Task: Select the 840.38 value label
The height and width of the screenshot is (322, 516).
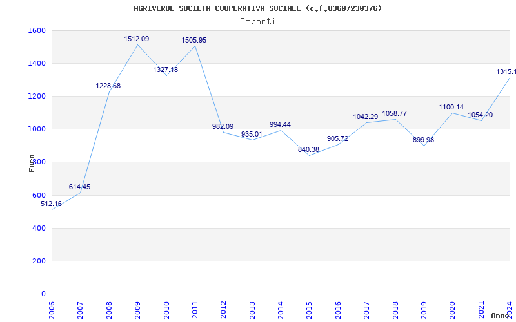Action: tap(309, 149)
